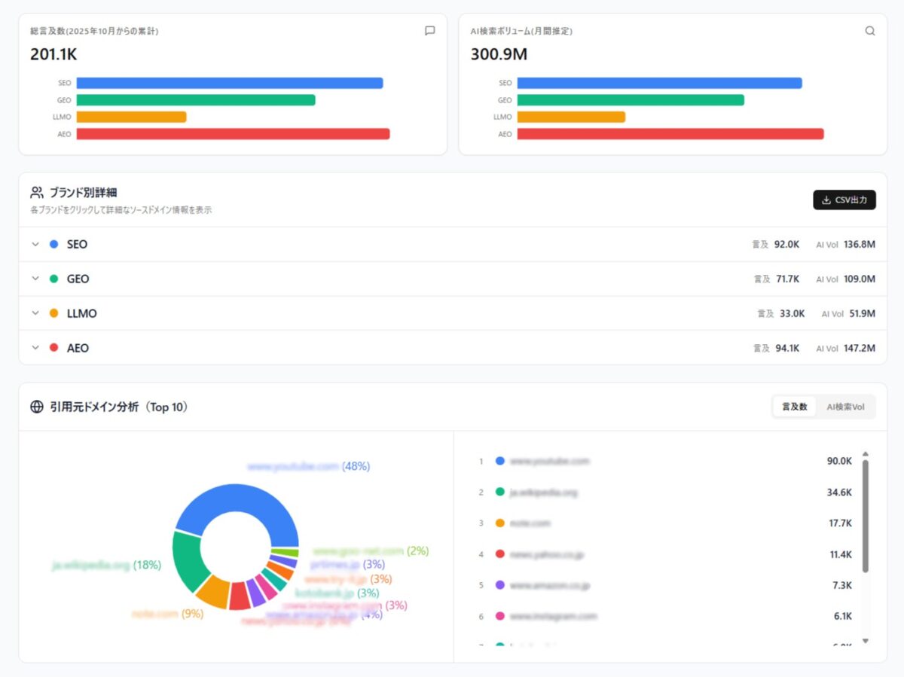Image resolution: width=904 pixels, height=677 pixels.
Task: Click the green dot next to the GEO brand
Action: tap(53, 279)
